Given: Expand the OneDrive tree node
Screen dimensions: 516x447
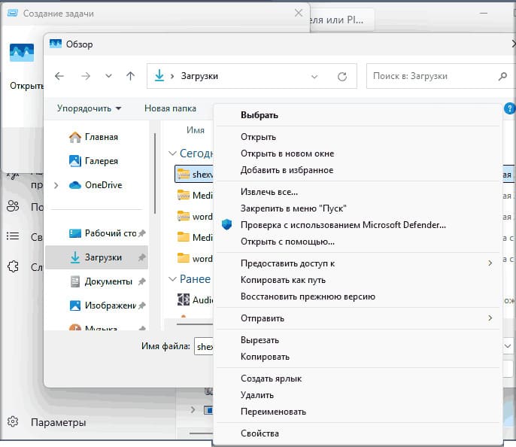Looking at the screenshot, I should (x=56, y=185).
